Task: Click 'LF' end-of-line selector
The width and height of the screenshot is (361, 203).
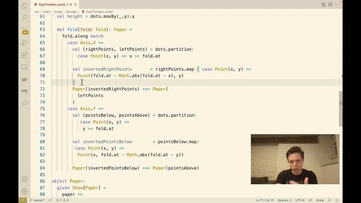Action: (x=310, y=200)
